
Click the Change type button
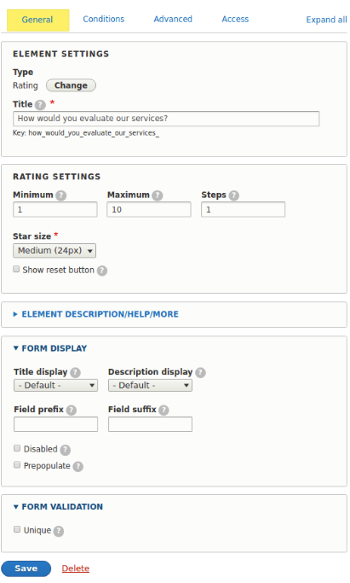(71, 85)
